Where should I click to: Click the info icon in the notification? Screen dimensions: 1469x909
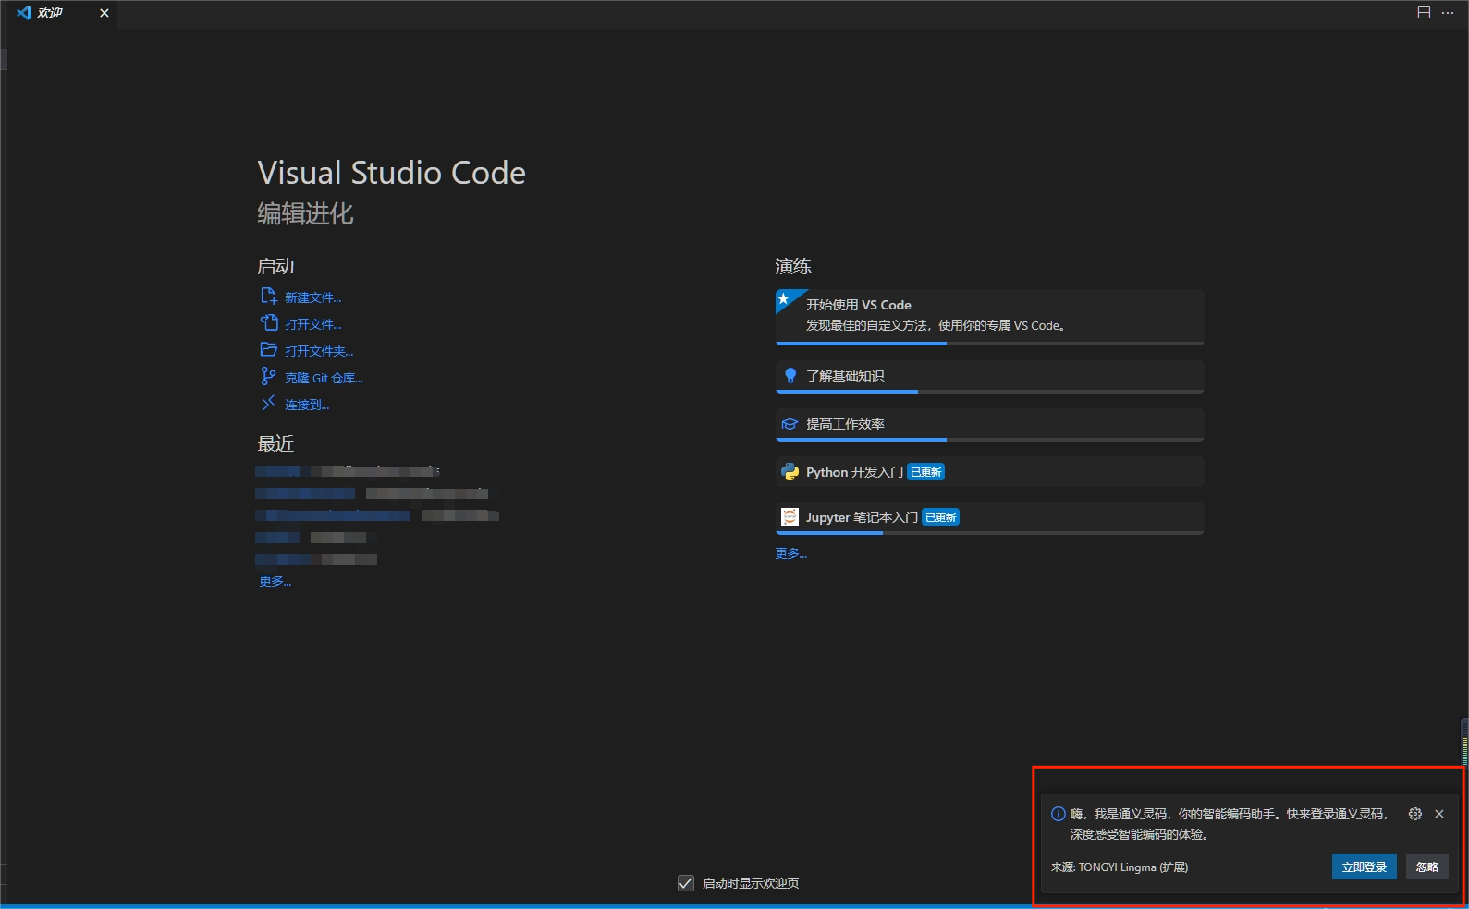pos(1059,814)
